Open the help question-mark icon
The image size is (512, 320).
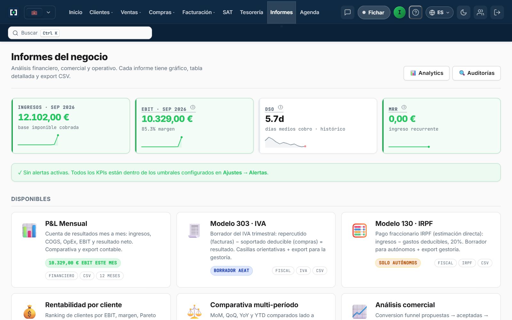tap(415, 12)
